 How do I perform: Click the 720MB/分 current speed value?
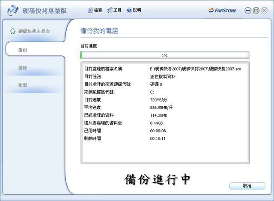tap(158, 100)
